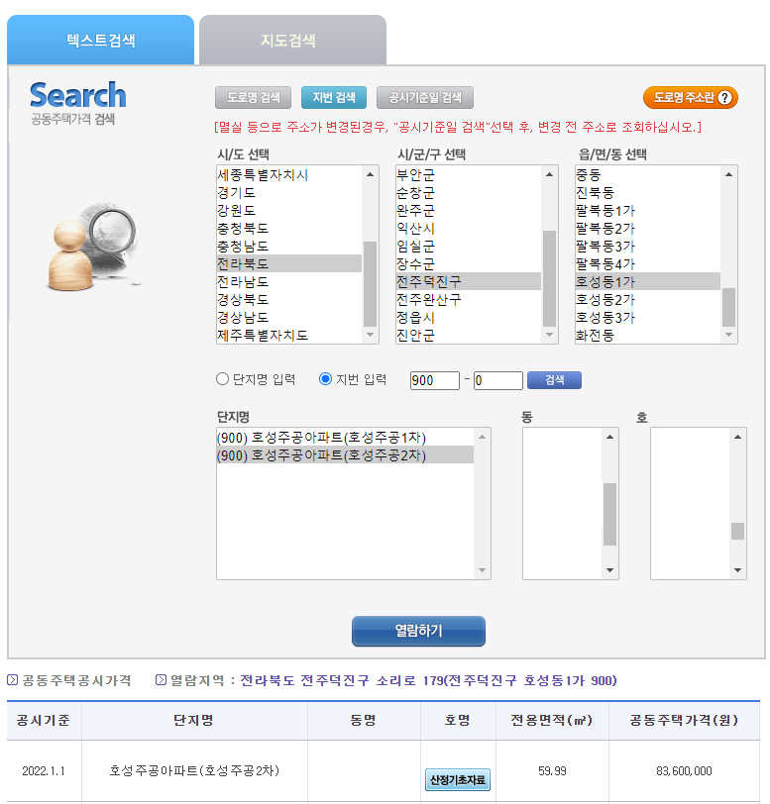Select 호성동2가 in the 읍/면/동 list
Image resolution: width=770 pixels, height=804 pixels.
[x=648, y=299]
